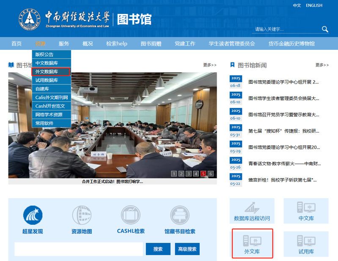
Task: Focus the keyword search field in header
Action: tap(286, 29)
